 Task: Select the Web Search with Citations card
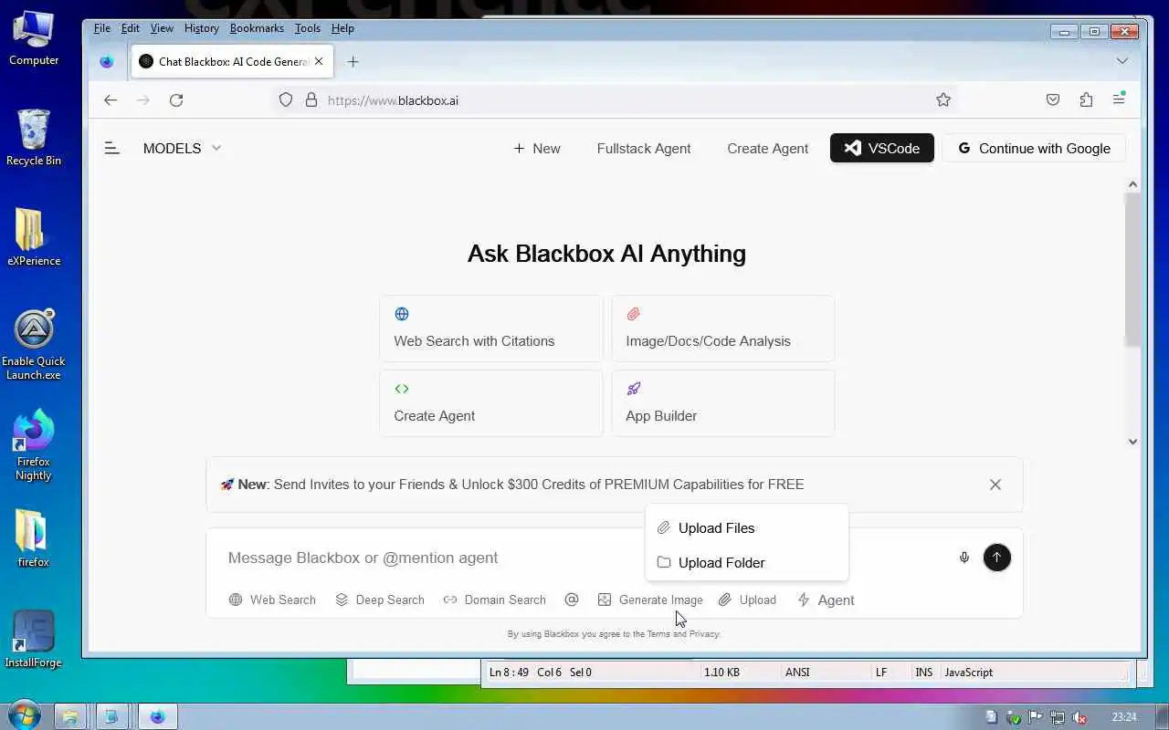[491, 328]
